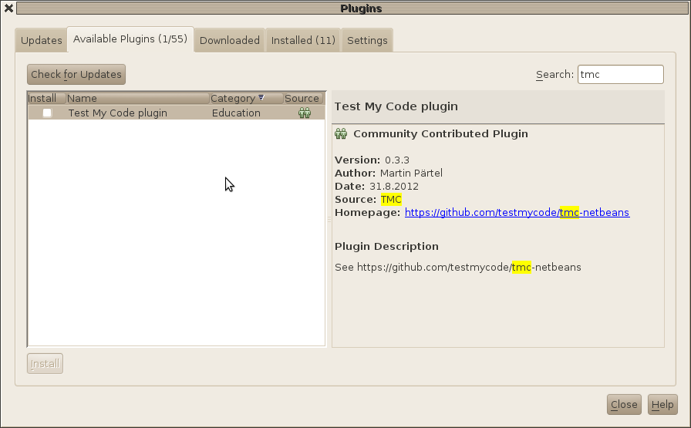691x428 pixels.
Task: Open the tmc-netbeans Homepage link
Action: [517, 212]
